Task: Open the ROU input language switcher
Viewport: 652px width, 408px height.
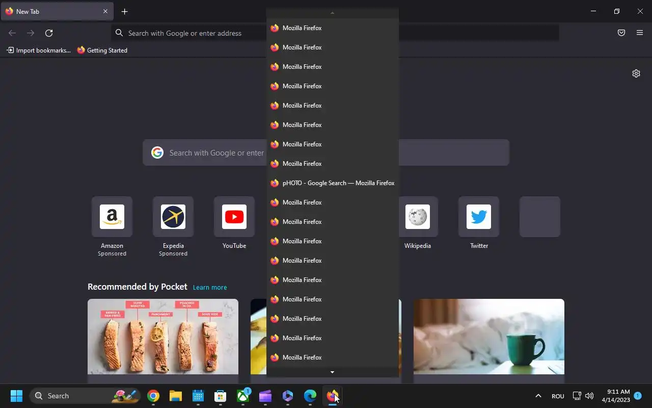Action: (x=558, y=396)
